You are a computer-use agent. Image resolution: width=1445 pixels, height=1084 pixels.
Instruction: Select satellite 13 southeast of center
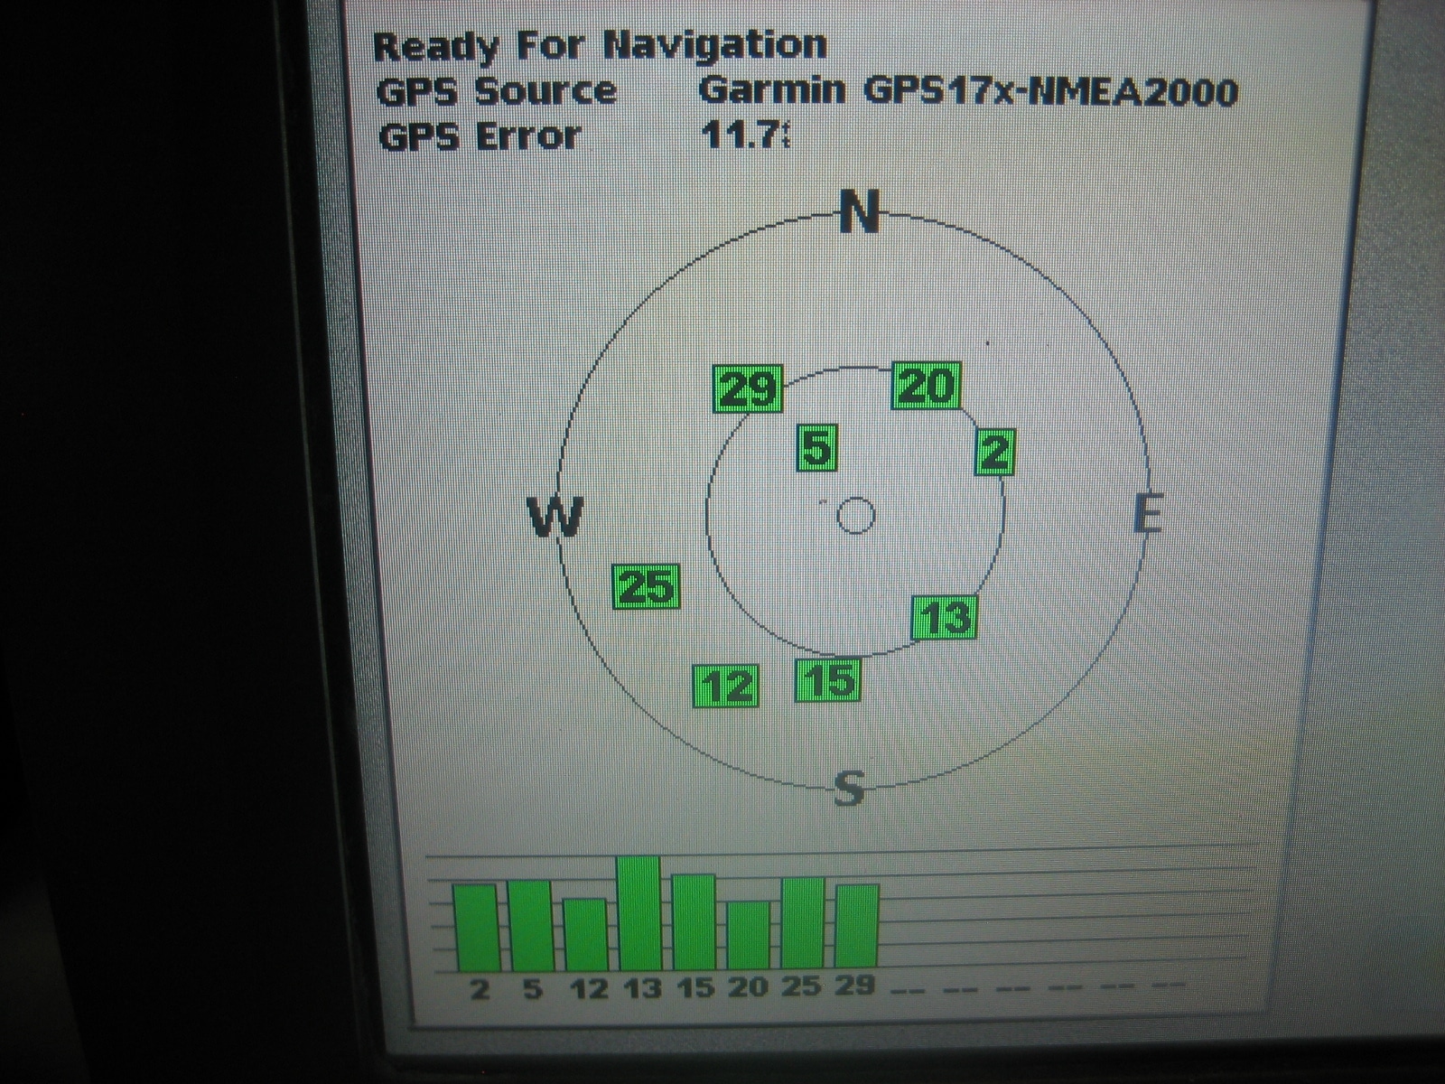point(945,617)
